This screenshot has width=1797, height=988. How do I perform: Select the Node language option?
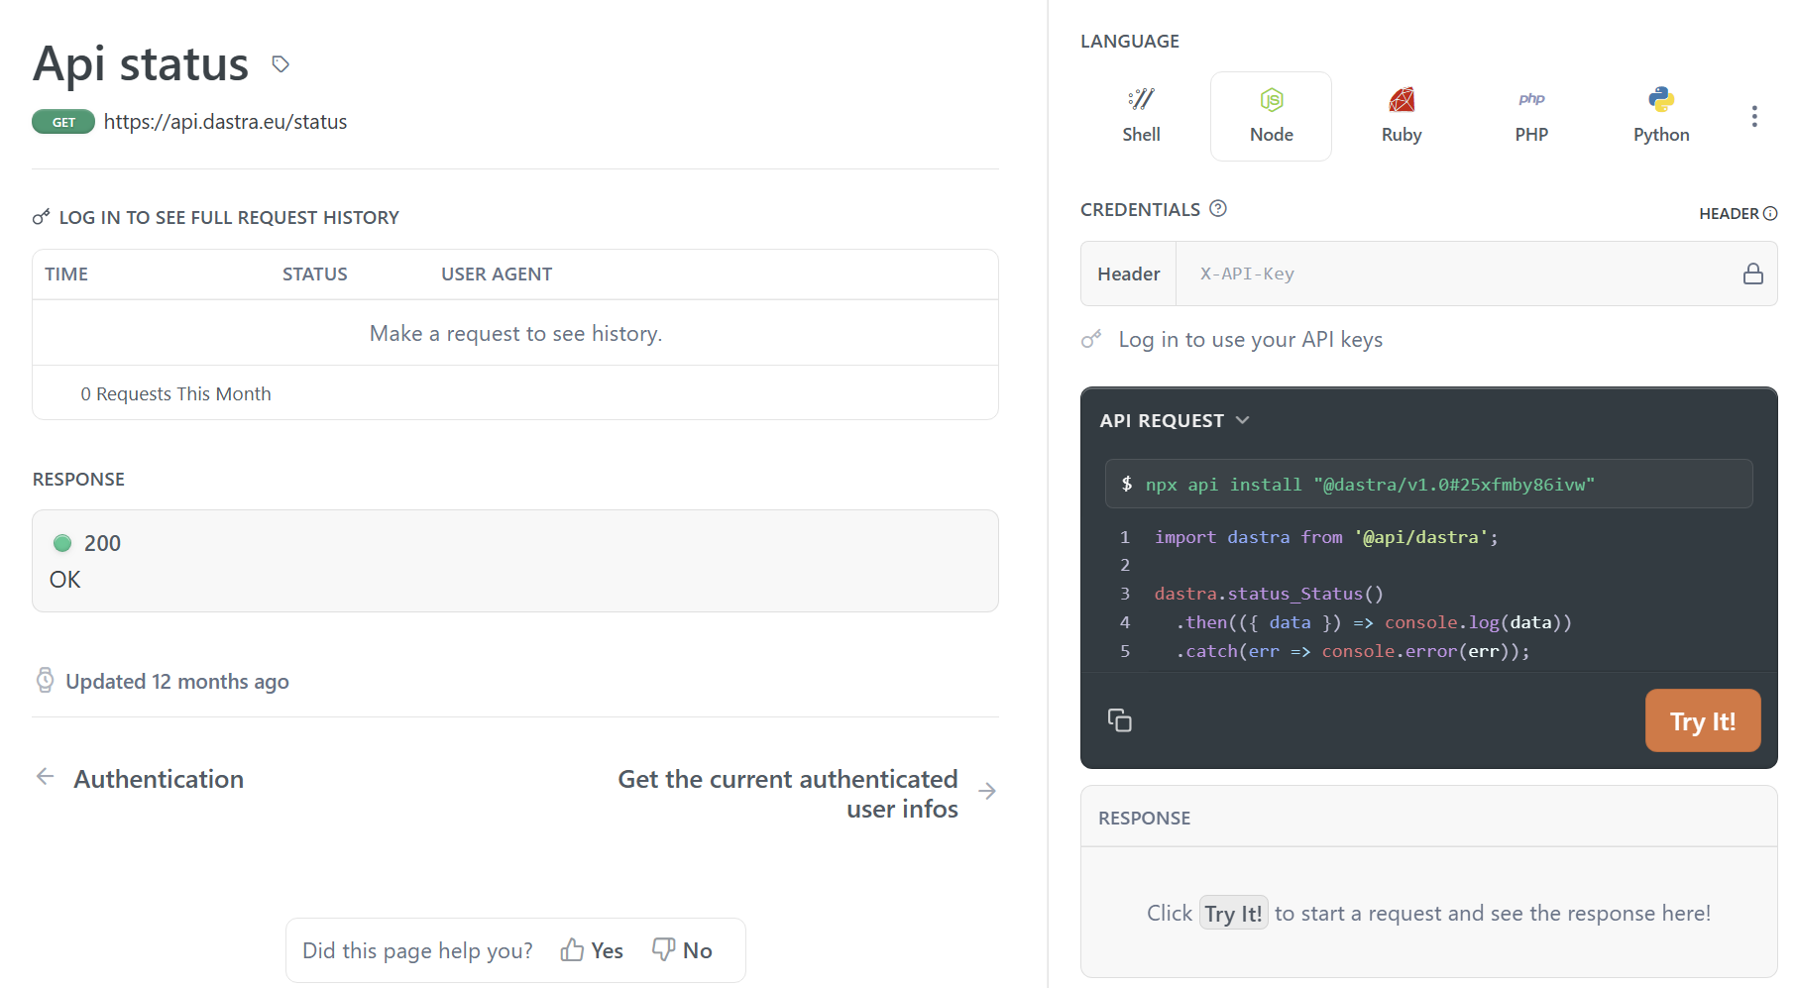coord(1271,116)
